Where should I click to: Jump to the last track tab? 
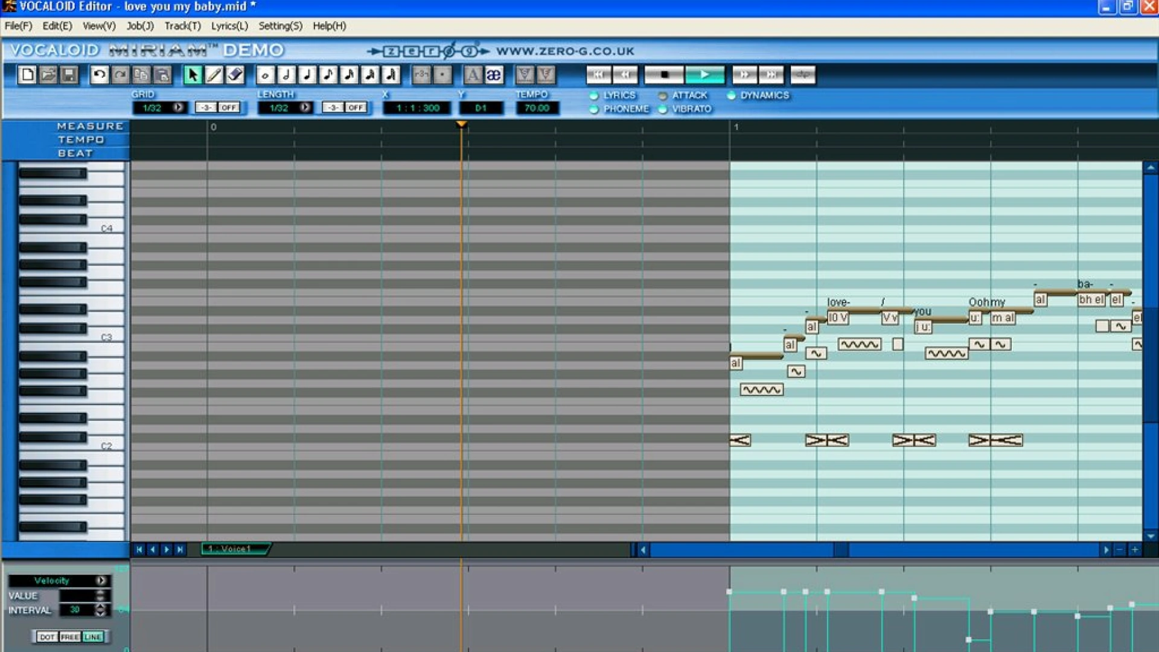(x=180, y=549)
